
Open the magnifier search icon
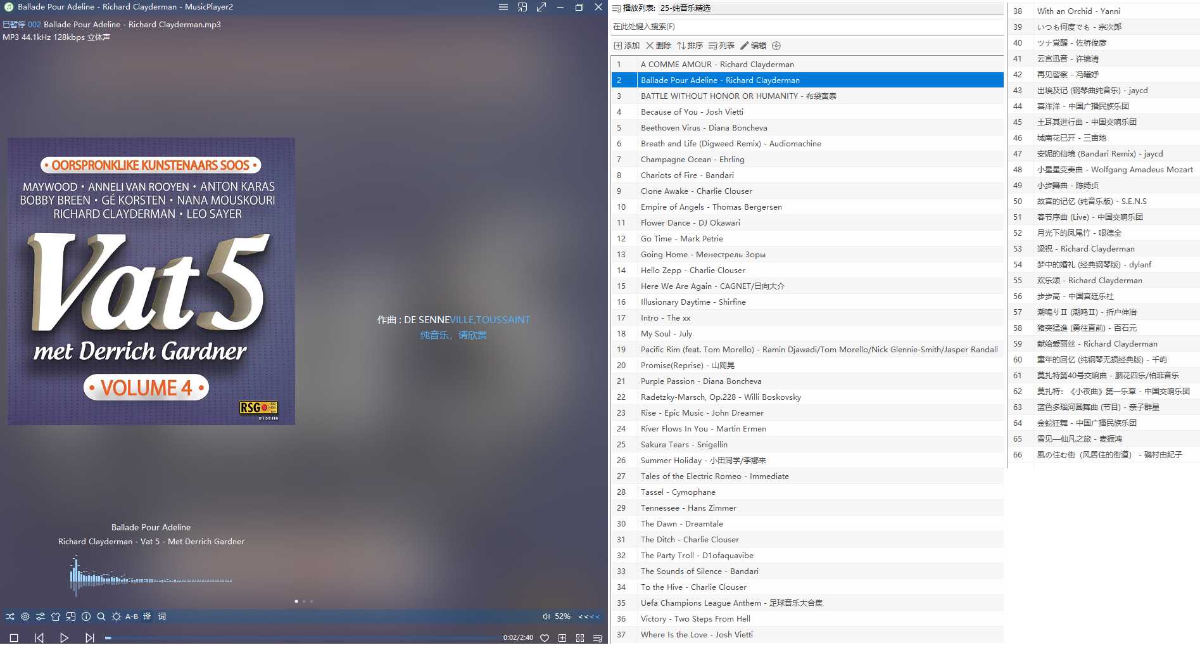pyautogui.click(x=101, y=616)
